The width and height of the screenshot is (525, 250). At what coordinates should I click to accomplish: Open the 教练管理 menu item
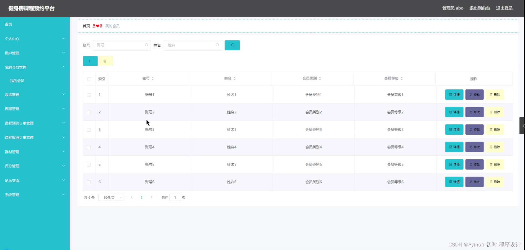[x=35, y=94]
